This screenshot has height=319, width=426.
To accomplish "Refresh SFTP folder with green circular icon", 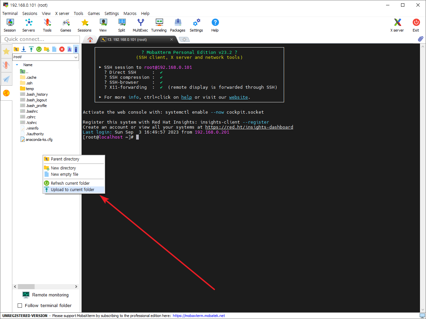I will 39,49.
